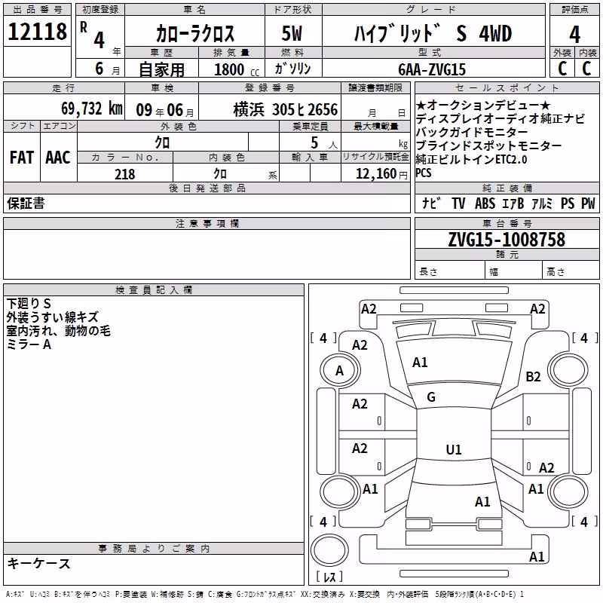Click the shift type FAT
The width and height of the screenshot is (603, 603).
(x=22, y=158)
